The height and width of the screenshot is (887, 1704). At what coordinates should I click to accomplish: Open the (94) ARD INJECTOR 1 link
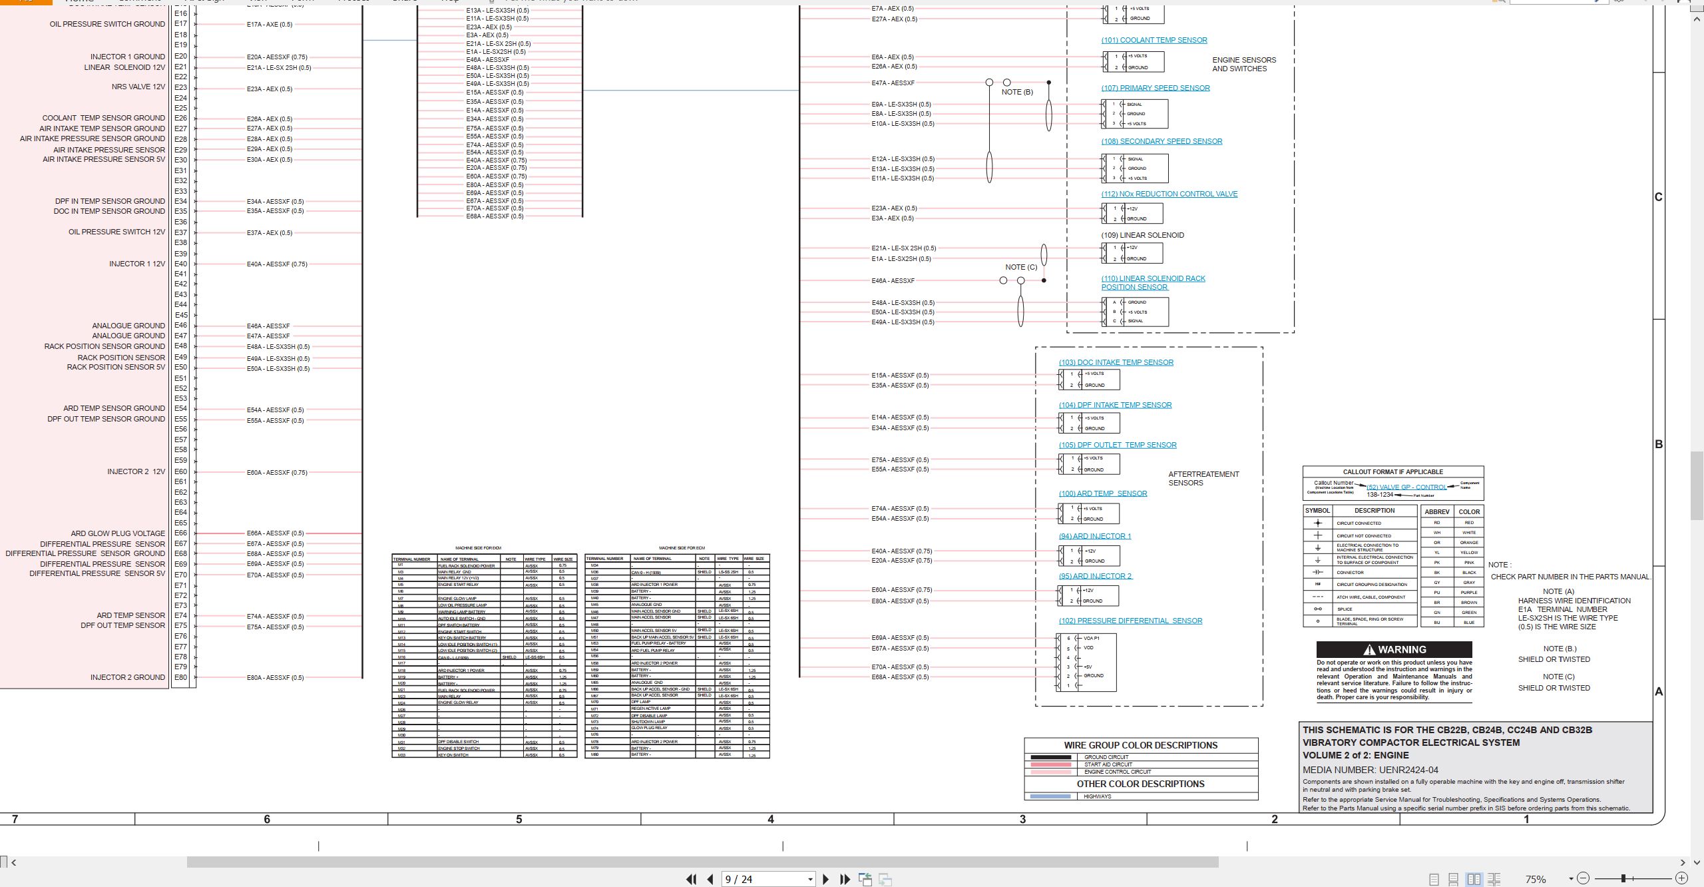coord(1095,536)
